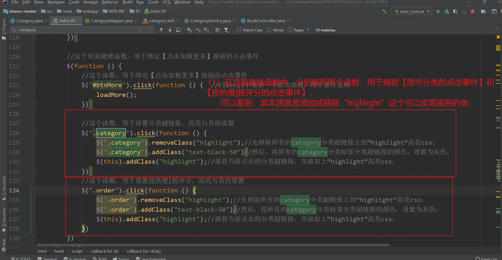Open Project Structure icon in toolbar
This screenshot has height=260, width=502.
tap(483, 11)
